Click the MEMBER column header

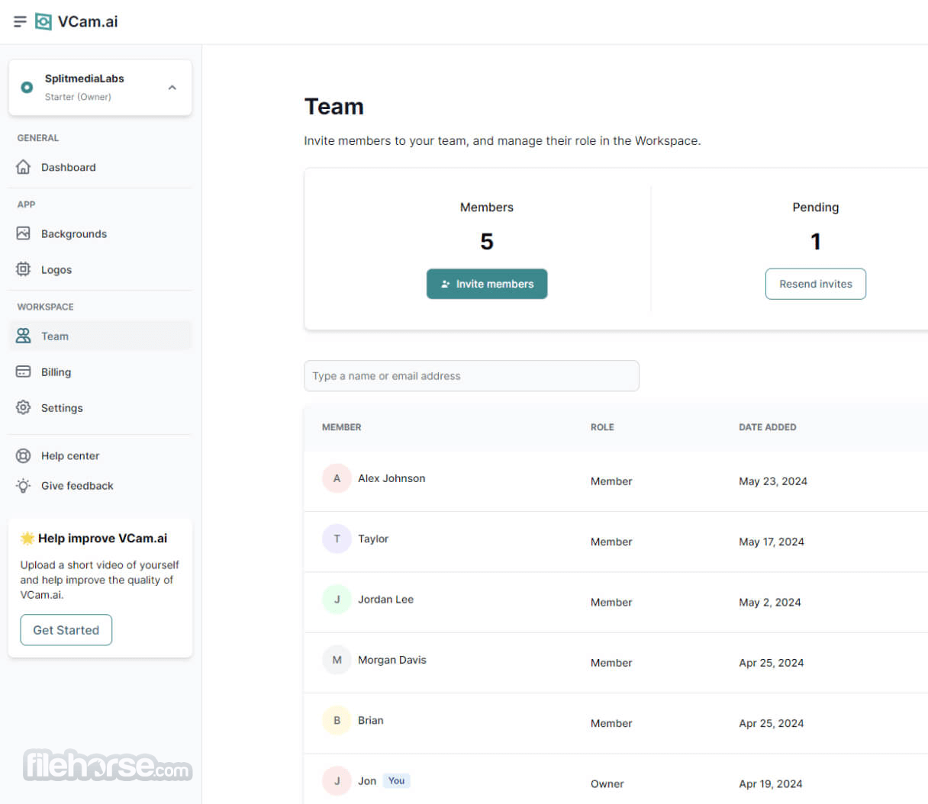coord(342,427)
